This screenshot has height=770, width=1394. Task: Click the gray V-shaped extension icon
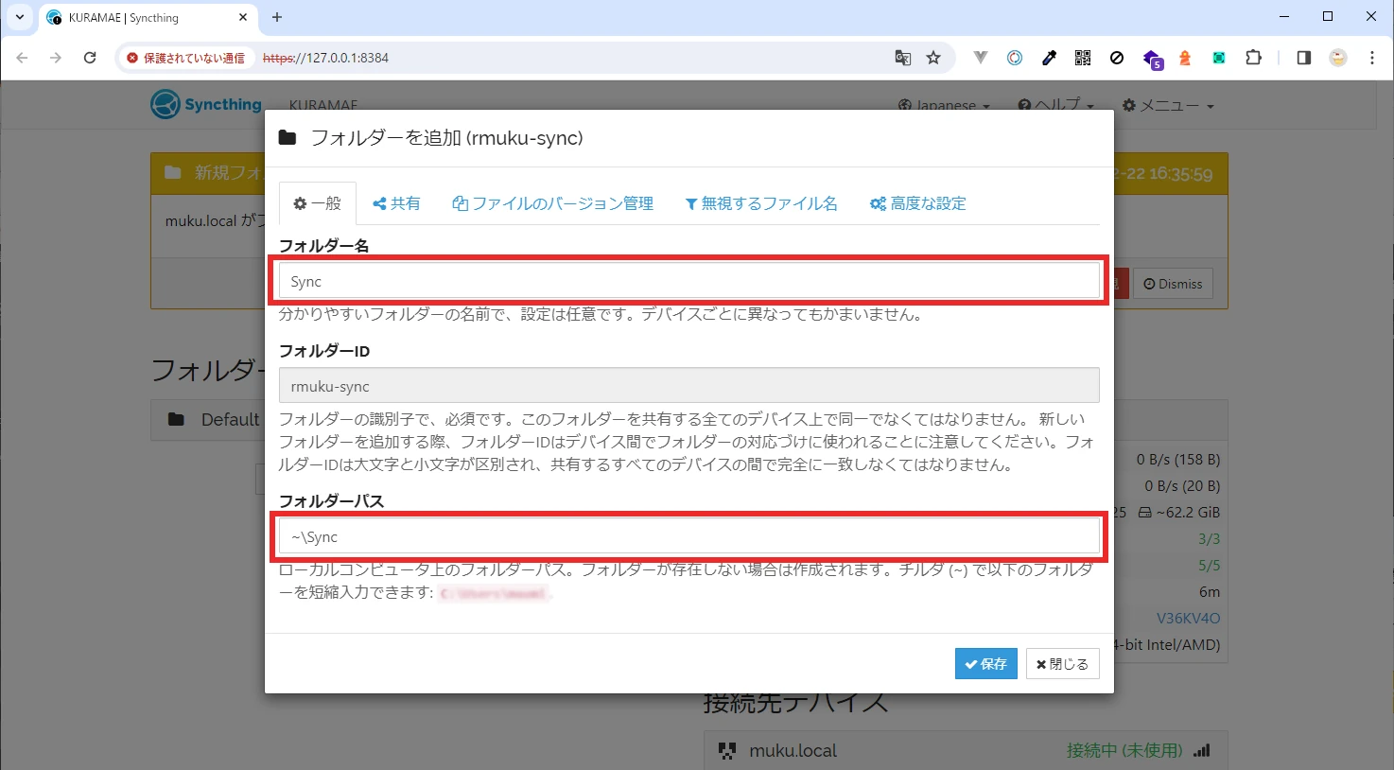tap(981, 58)
